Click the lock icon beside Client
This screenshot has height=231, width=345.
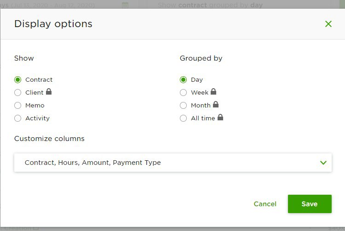point(49,91)
